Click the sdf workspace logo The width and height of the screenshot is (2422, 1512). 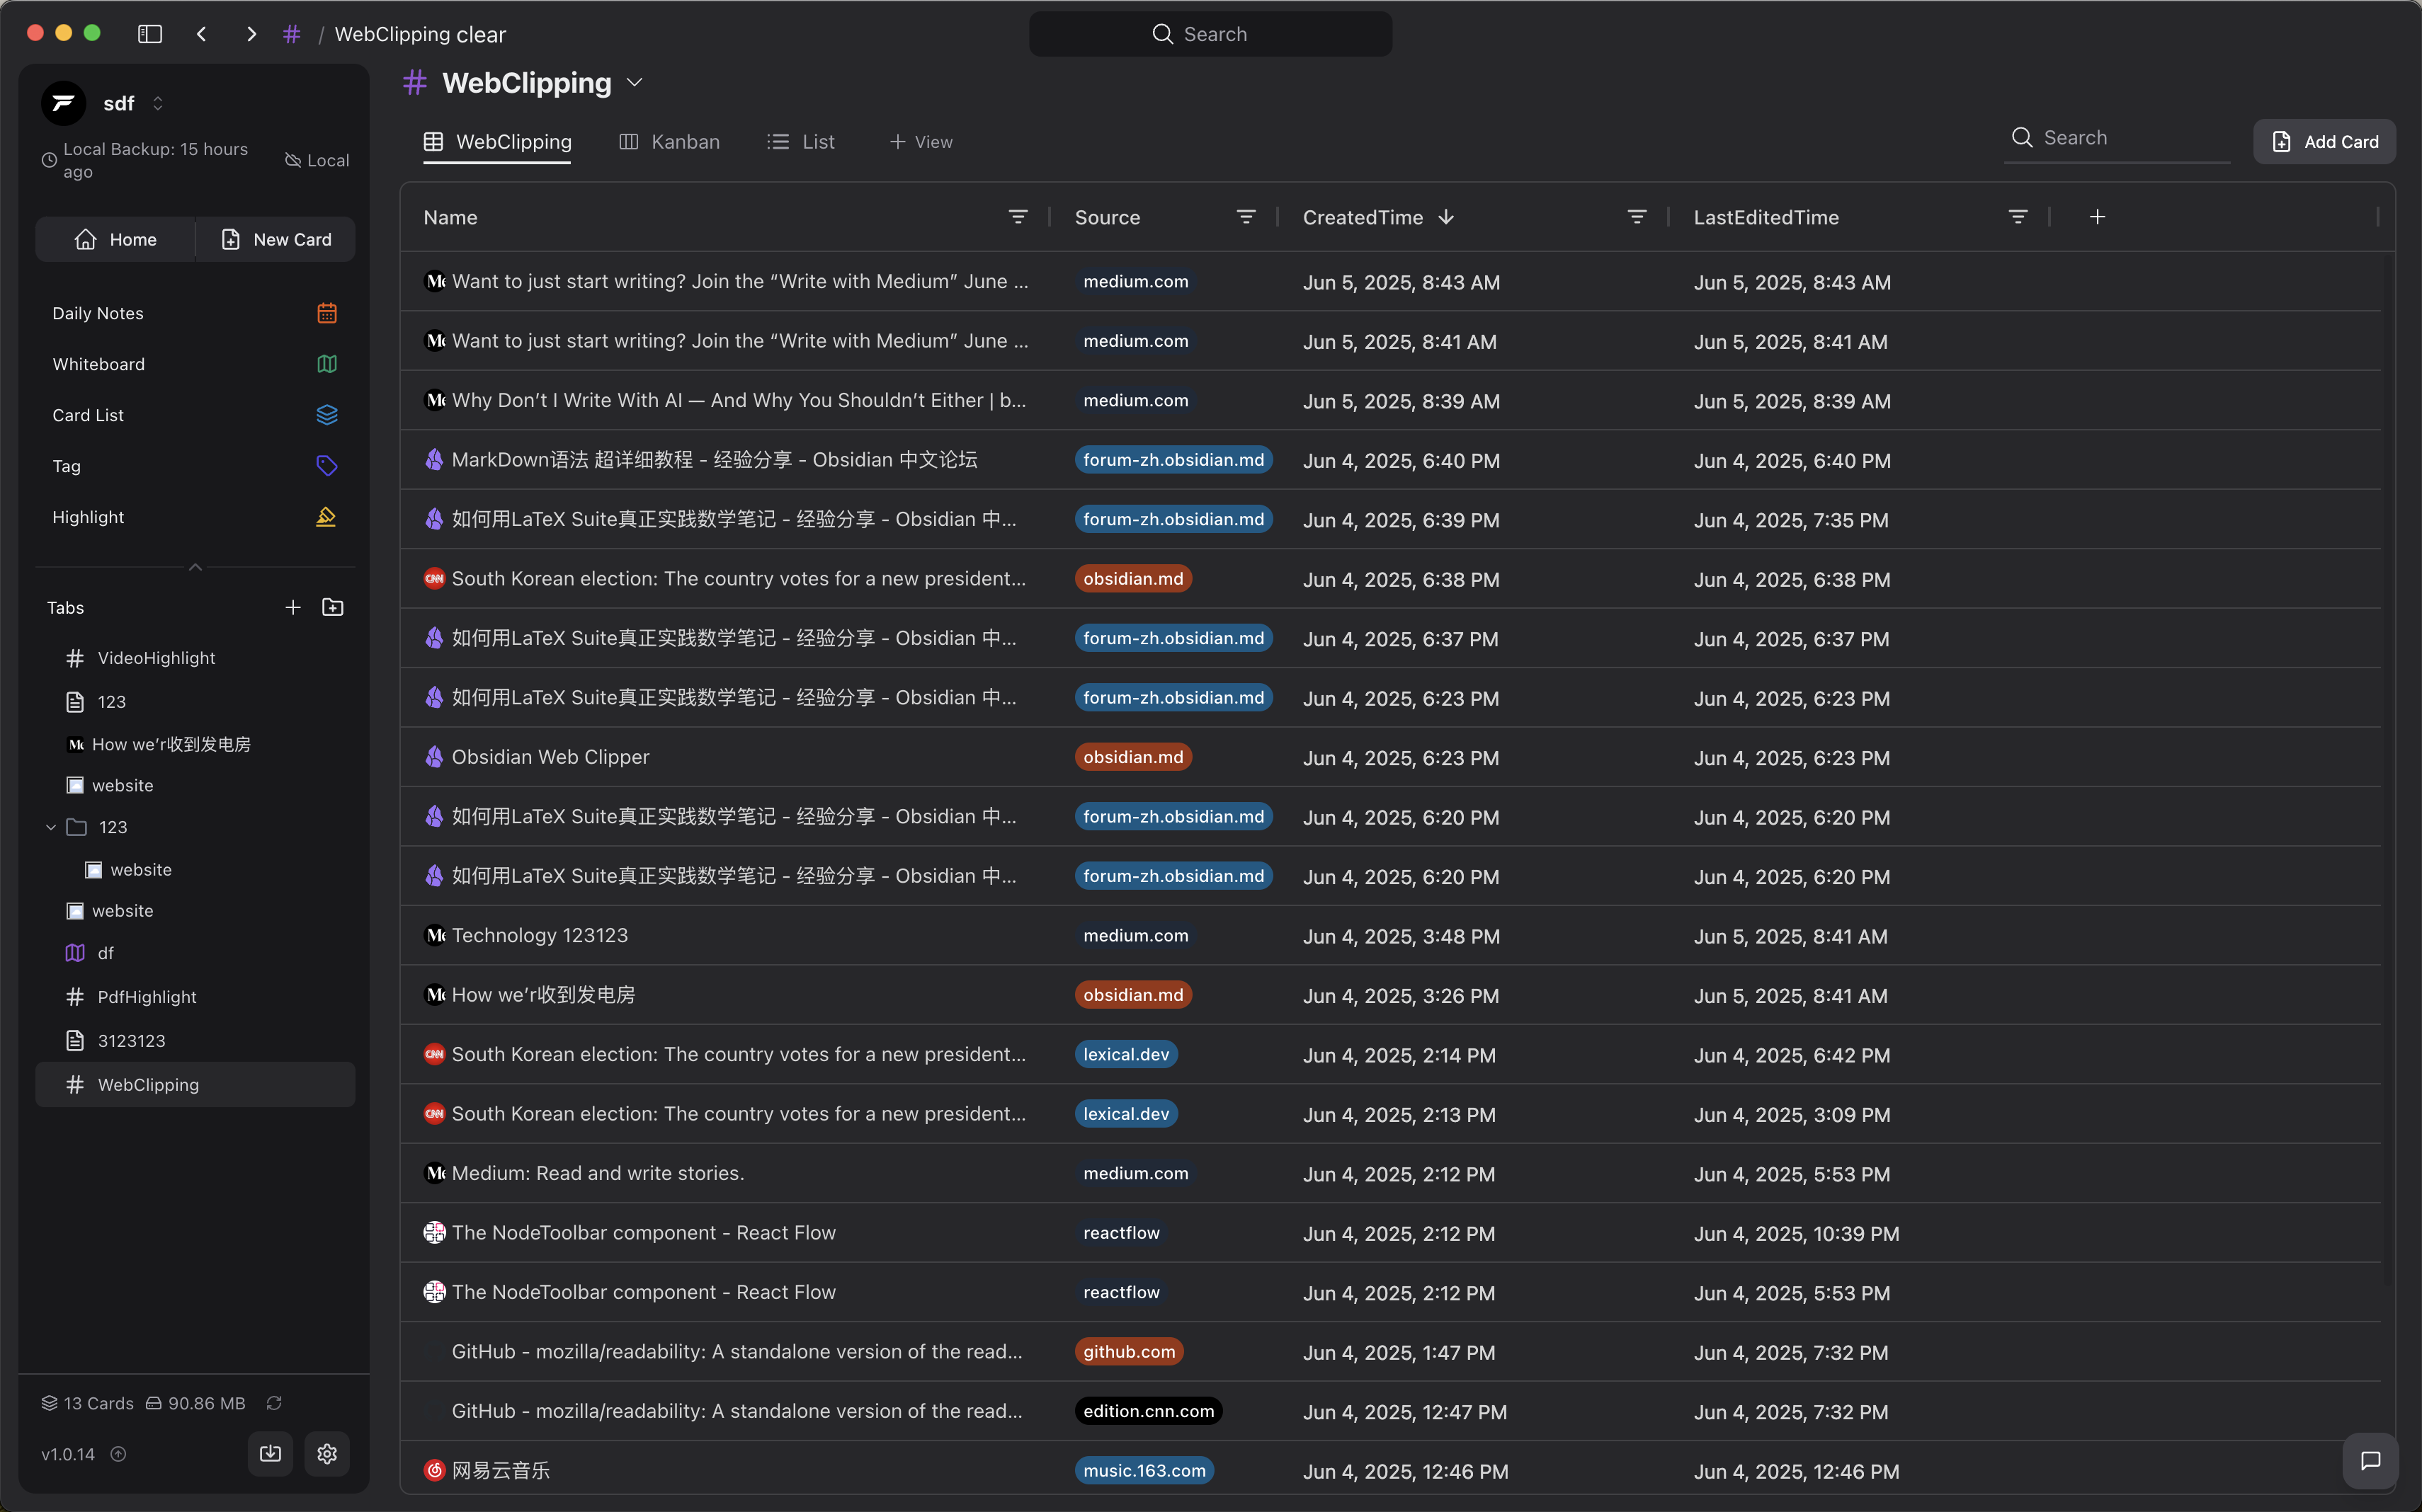click(64, 103)
